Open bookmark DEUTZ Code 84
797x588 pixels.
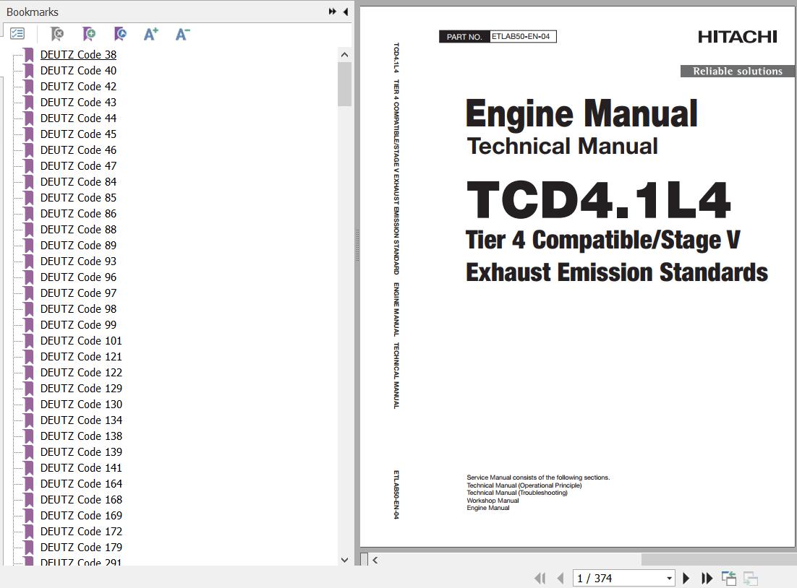coord(78,182)
